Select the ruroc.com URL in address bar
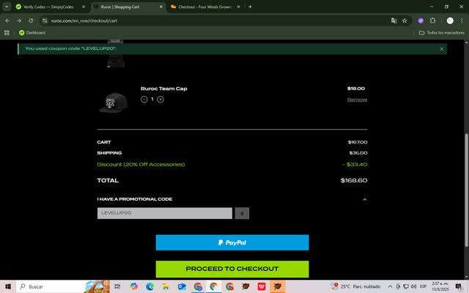The height and width of the screenshot is (293, 469). pyautogui.click(x=84, y=21)
